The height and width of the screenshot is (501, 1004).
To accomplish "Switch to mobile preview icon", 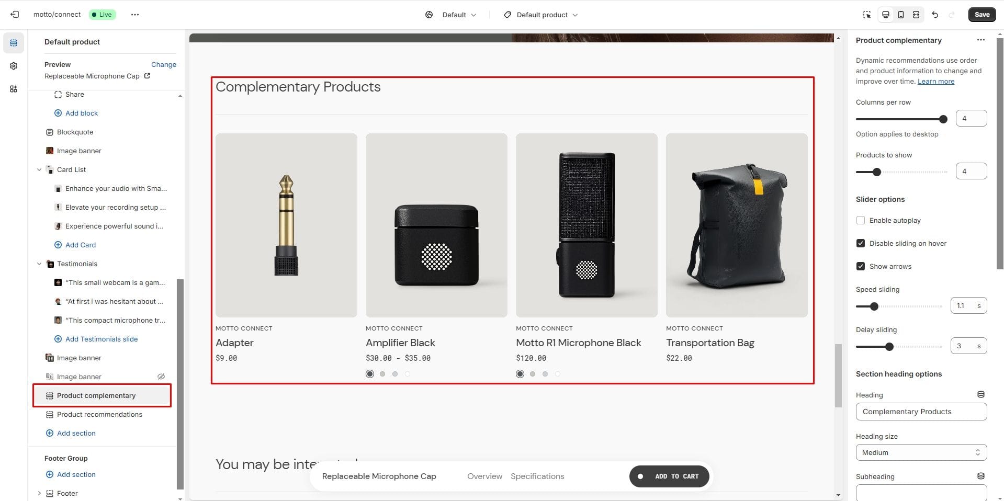I will pyautogui.click(x=900, y=15).
